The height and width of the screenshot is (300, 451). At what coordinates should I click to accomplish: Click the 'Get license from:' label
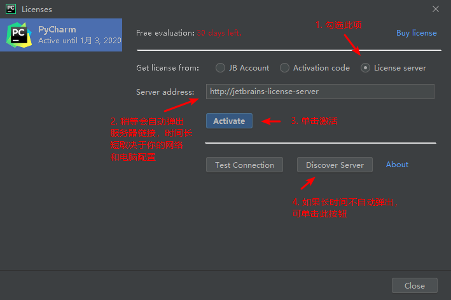[x=168, y=68]
